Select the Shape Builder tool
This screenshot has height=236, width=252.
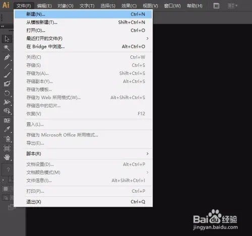[x=7, y=111]
